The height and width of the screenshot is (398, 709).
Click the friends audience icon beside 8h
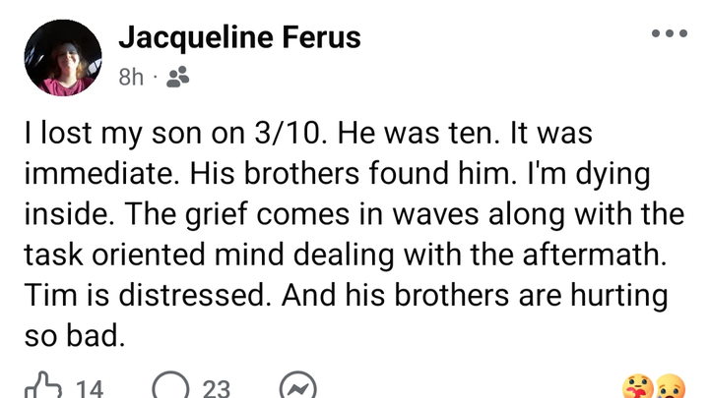[x=177, y=78]
